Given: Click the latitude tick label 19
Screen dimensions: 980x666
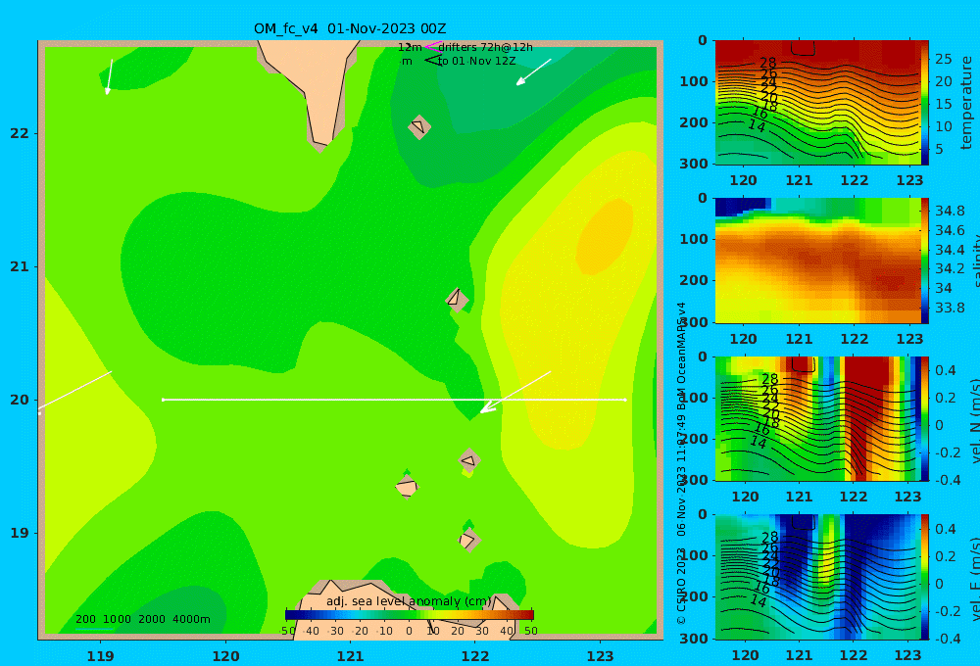Looking at the screenshot, I should (20, 533).
